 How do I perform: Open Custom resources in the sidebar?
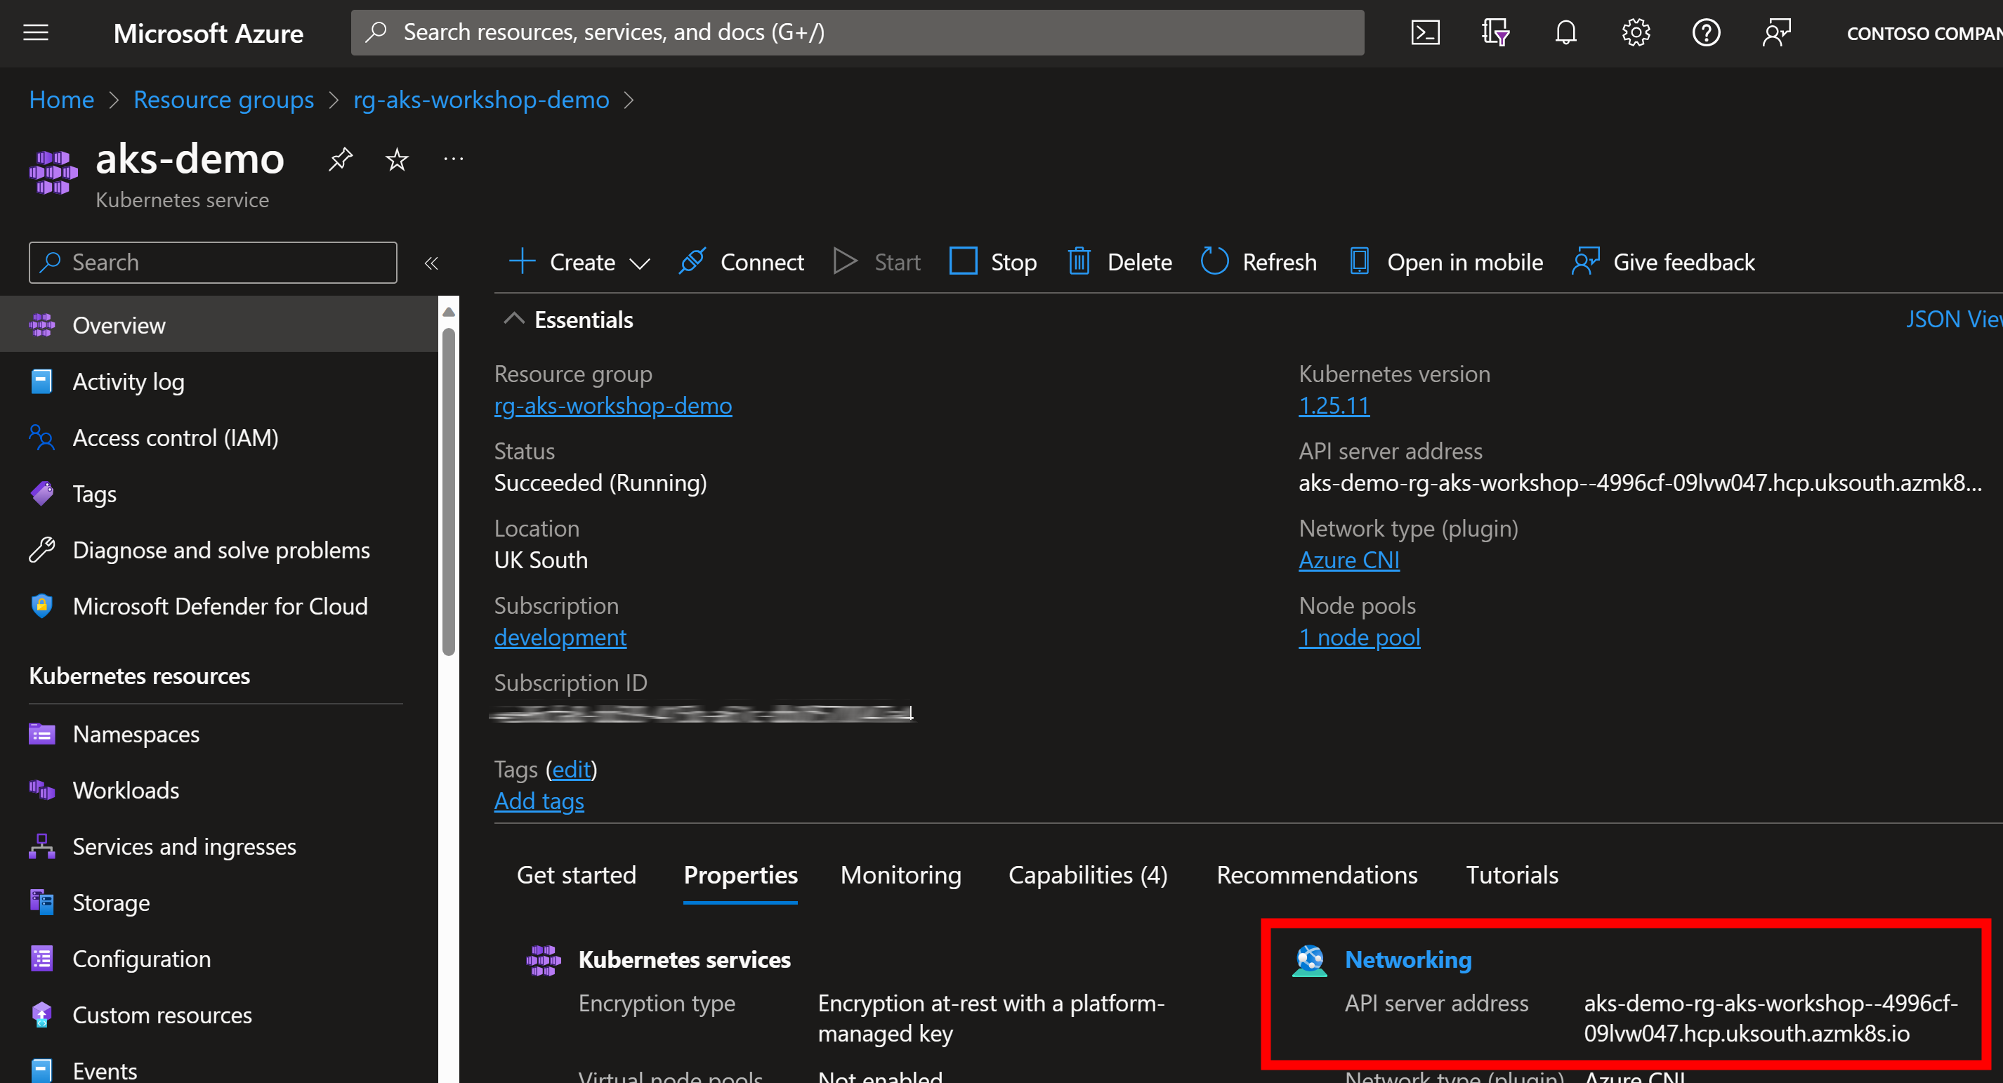pyautogui.click(x=218, y=1015)
